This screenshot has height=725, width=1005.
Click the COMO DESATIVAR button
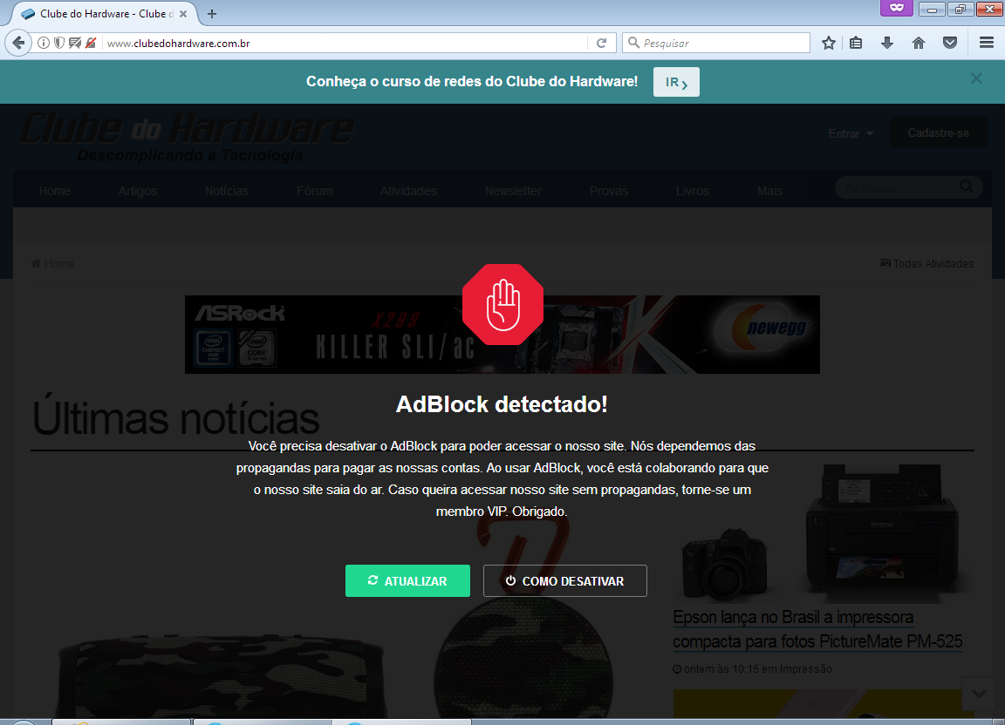pos(564,581)
